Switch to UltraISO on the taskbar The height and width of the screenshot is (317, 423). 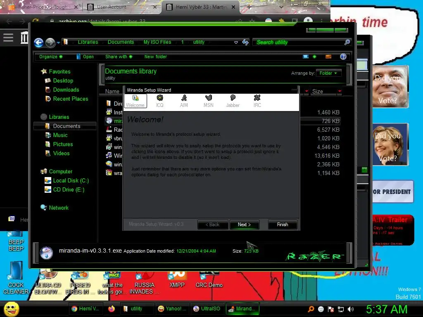click(x=207, y=309)
